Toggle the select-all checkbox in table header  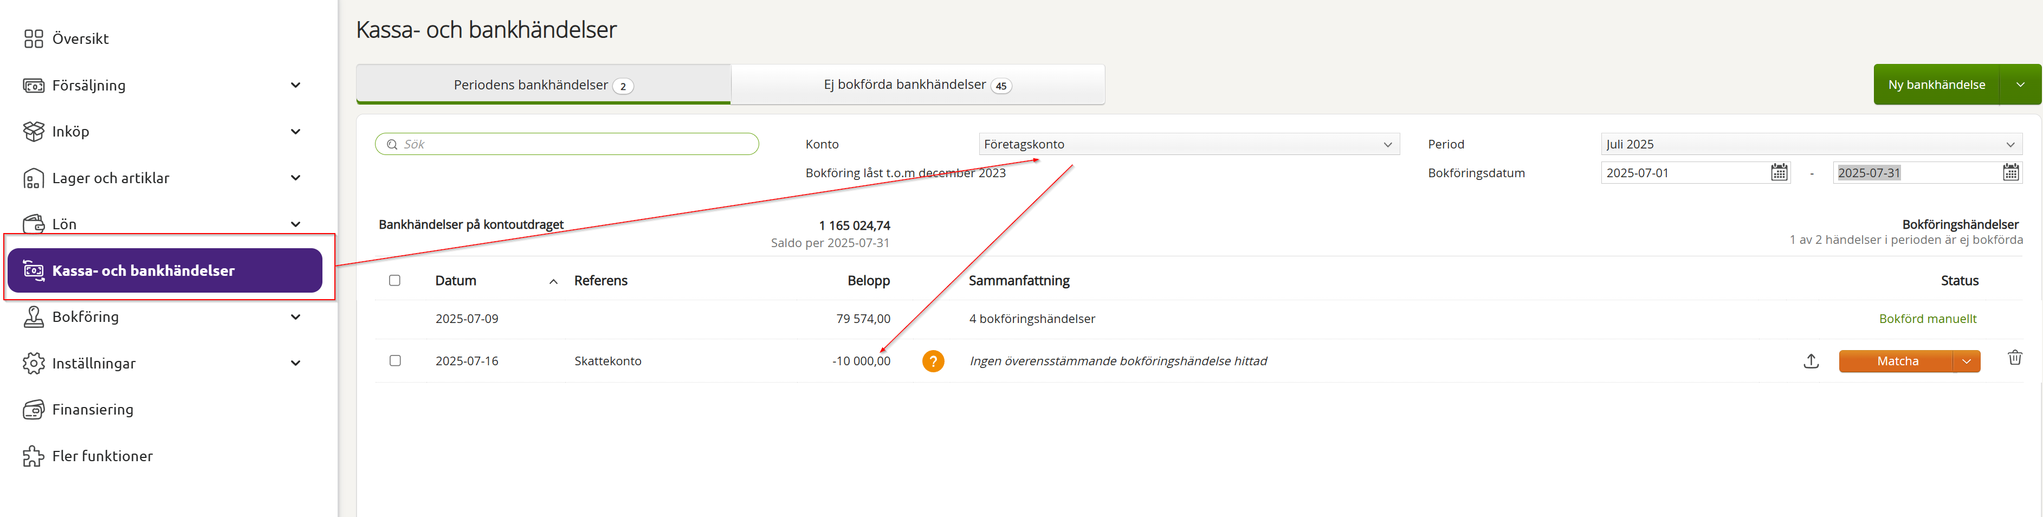click(395, 281)
